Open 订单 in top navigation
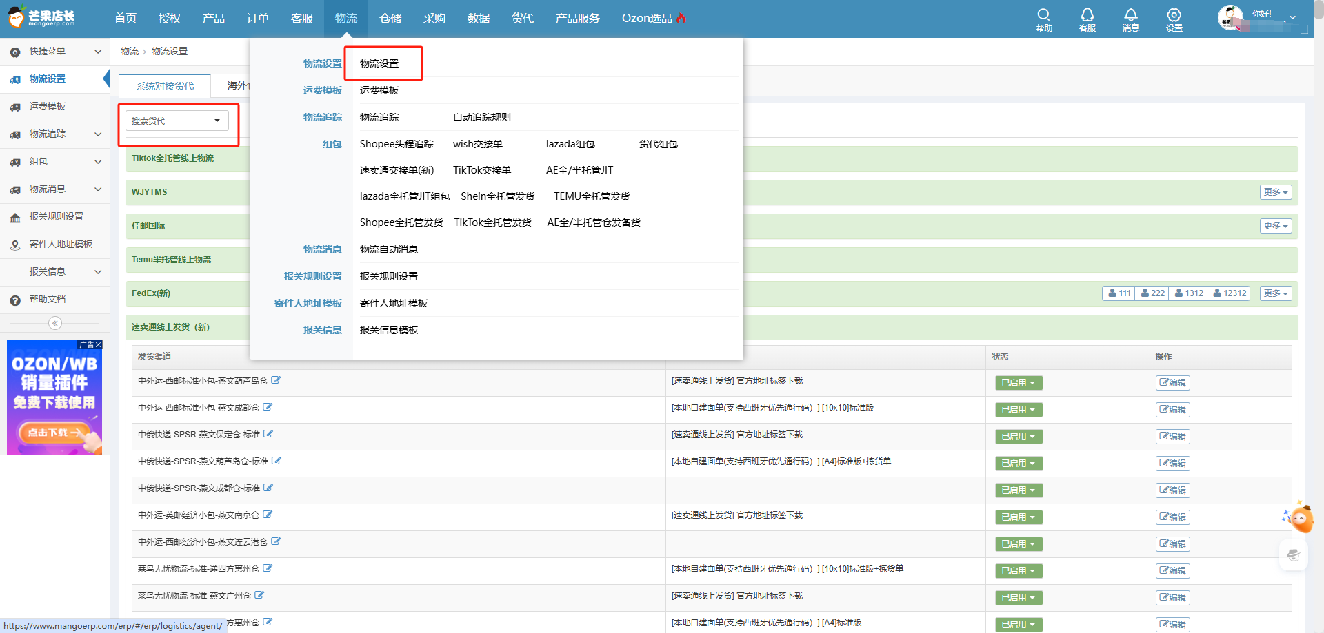The width and height of the screenshot is (1324, 633). pos(258,19)
